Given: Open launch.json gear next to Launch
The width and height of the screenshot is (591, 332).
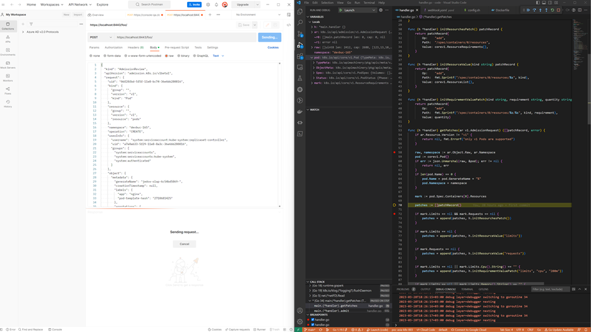Looking at the screenshot, I should click(x=381, y=10).
